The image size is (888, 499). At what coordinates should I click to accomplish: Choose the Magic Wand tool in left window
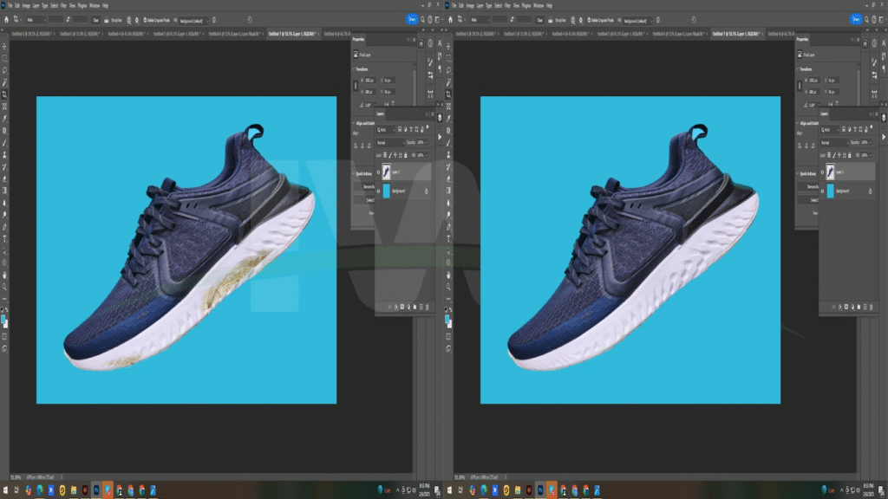tap(5, 82)
